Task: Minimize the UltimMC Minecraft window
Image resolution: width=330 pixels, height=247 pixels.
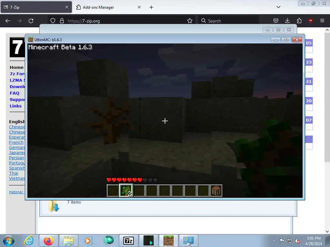Action: pos(276,40)
